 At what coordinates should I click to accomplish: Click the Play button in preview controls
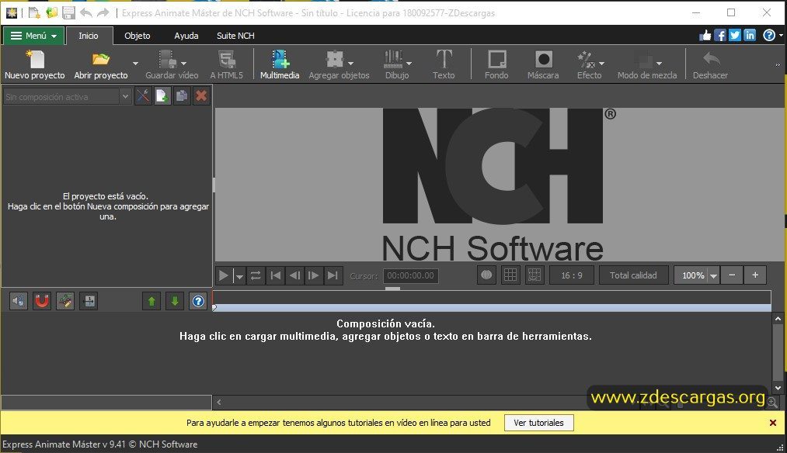point(224,275)
